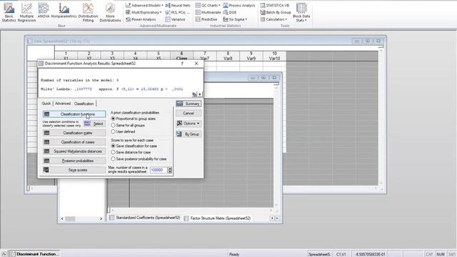Open PLS, PCA module
Viewport: 457px width, 257px height.
pyautogui.click(x=178, y=12)
